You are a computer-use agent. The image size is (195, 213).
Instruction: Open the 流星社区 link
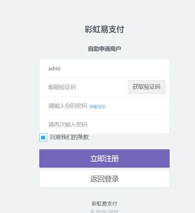tap(97, 107)
